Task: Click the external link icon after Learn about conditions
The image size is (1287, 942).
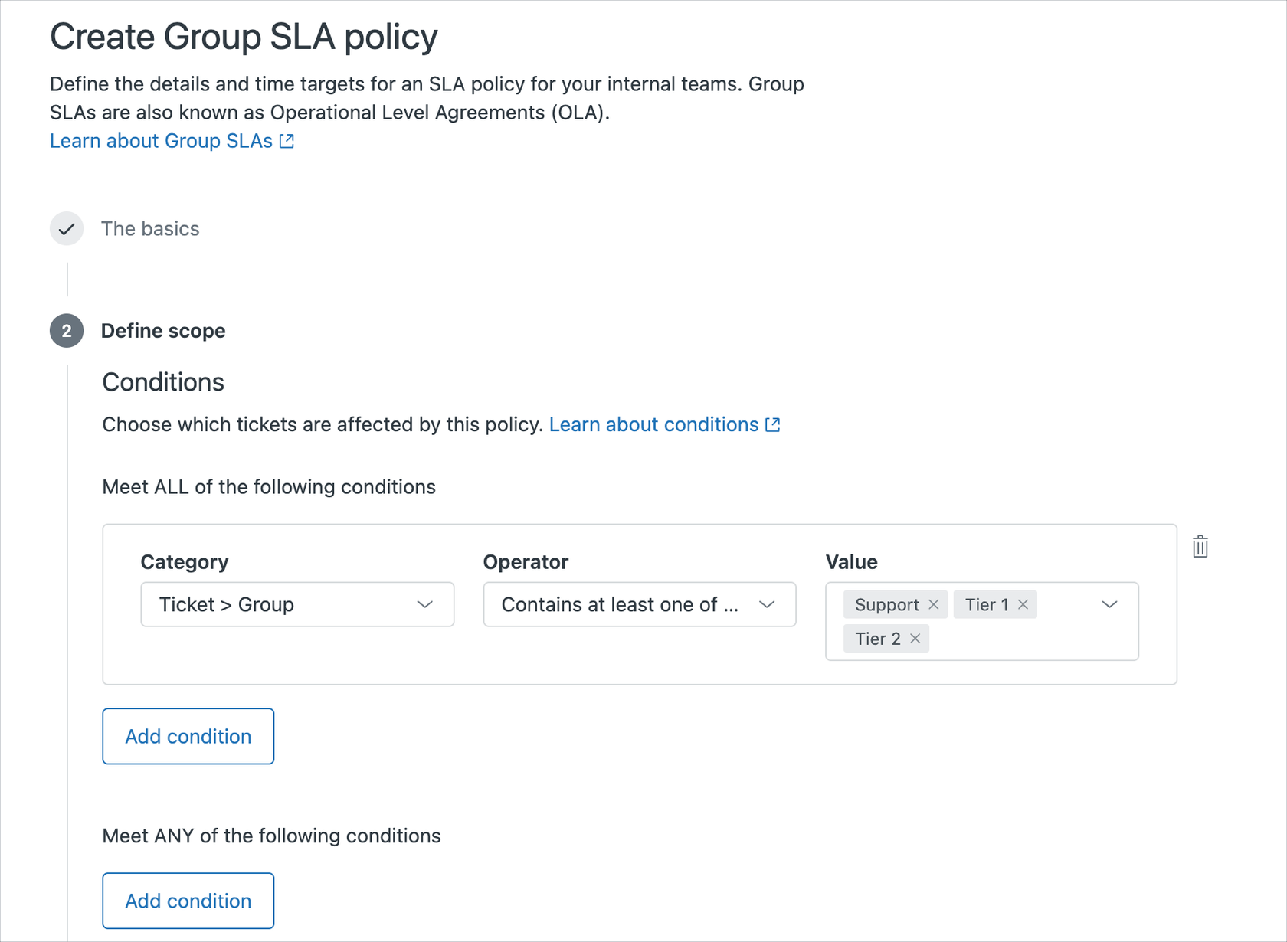Action: (772, 424)
